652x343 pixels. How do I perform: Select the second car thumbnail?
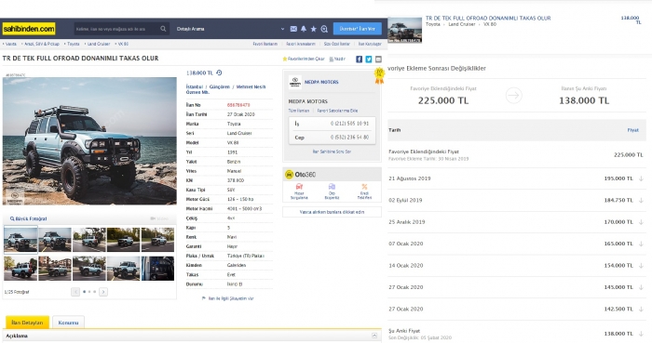point(55,240)
